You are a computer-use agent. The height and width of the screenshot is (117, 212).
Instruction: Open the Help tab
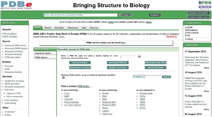(84, 28)
